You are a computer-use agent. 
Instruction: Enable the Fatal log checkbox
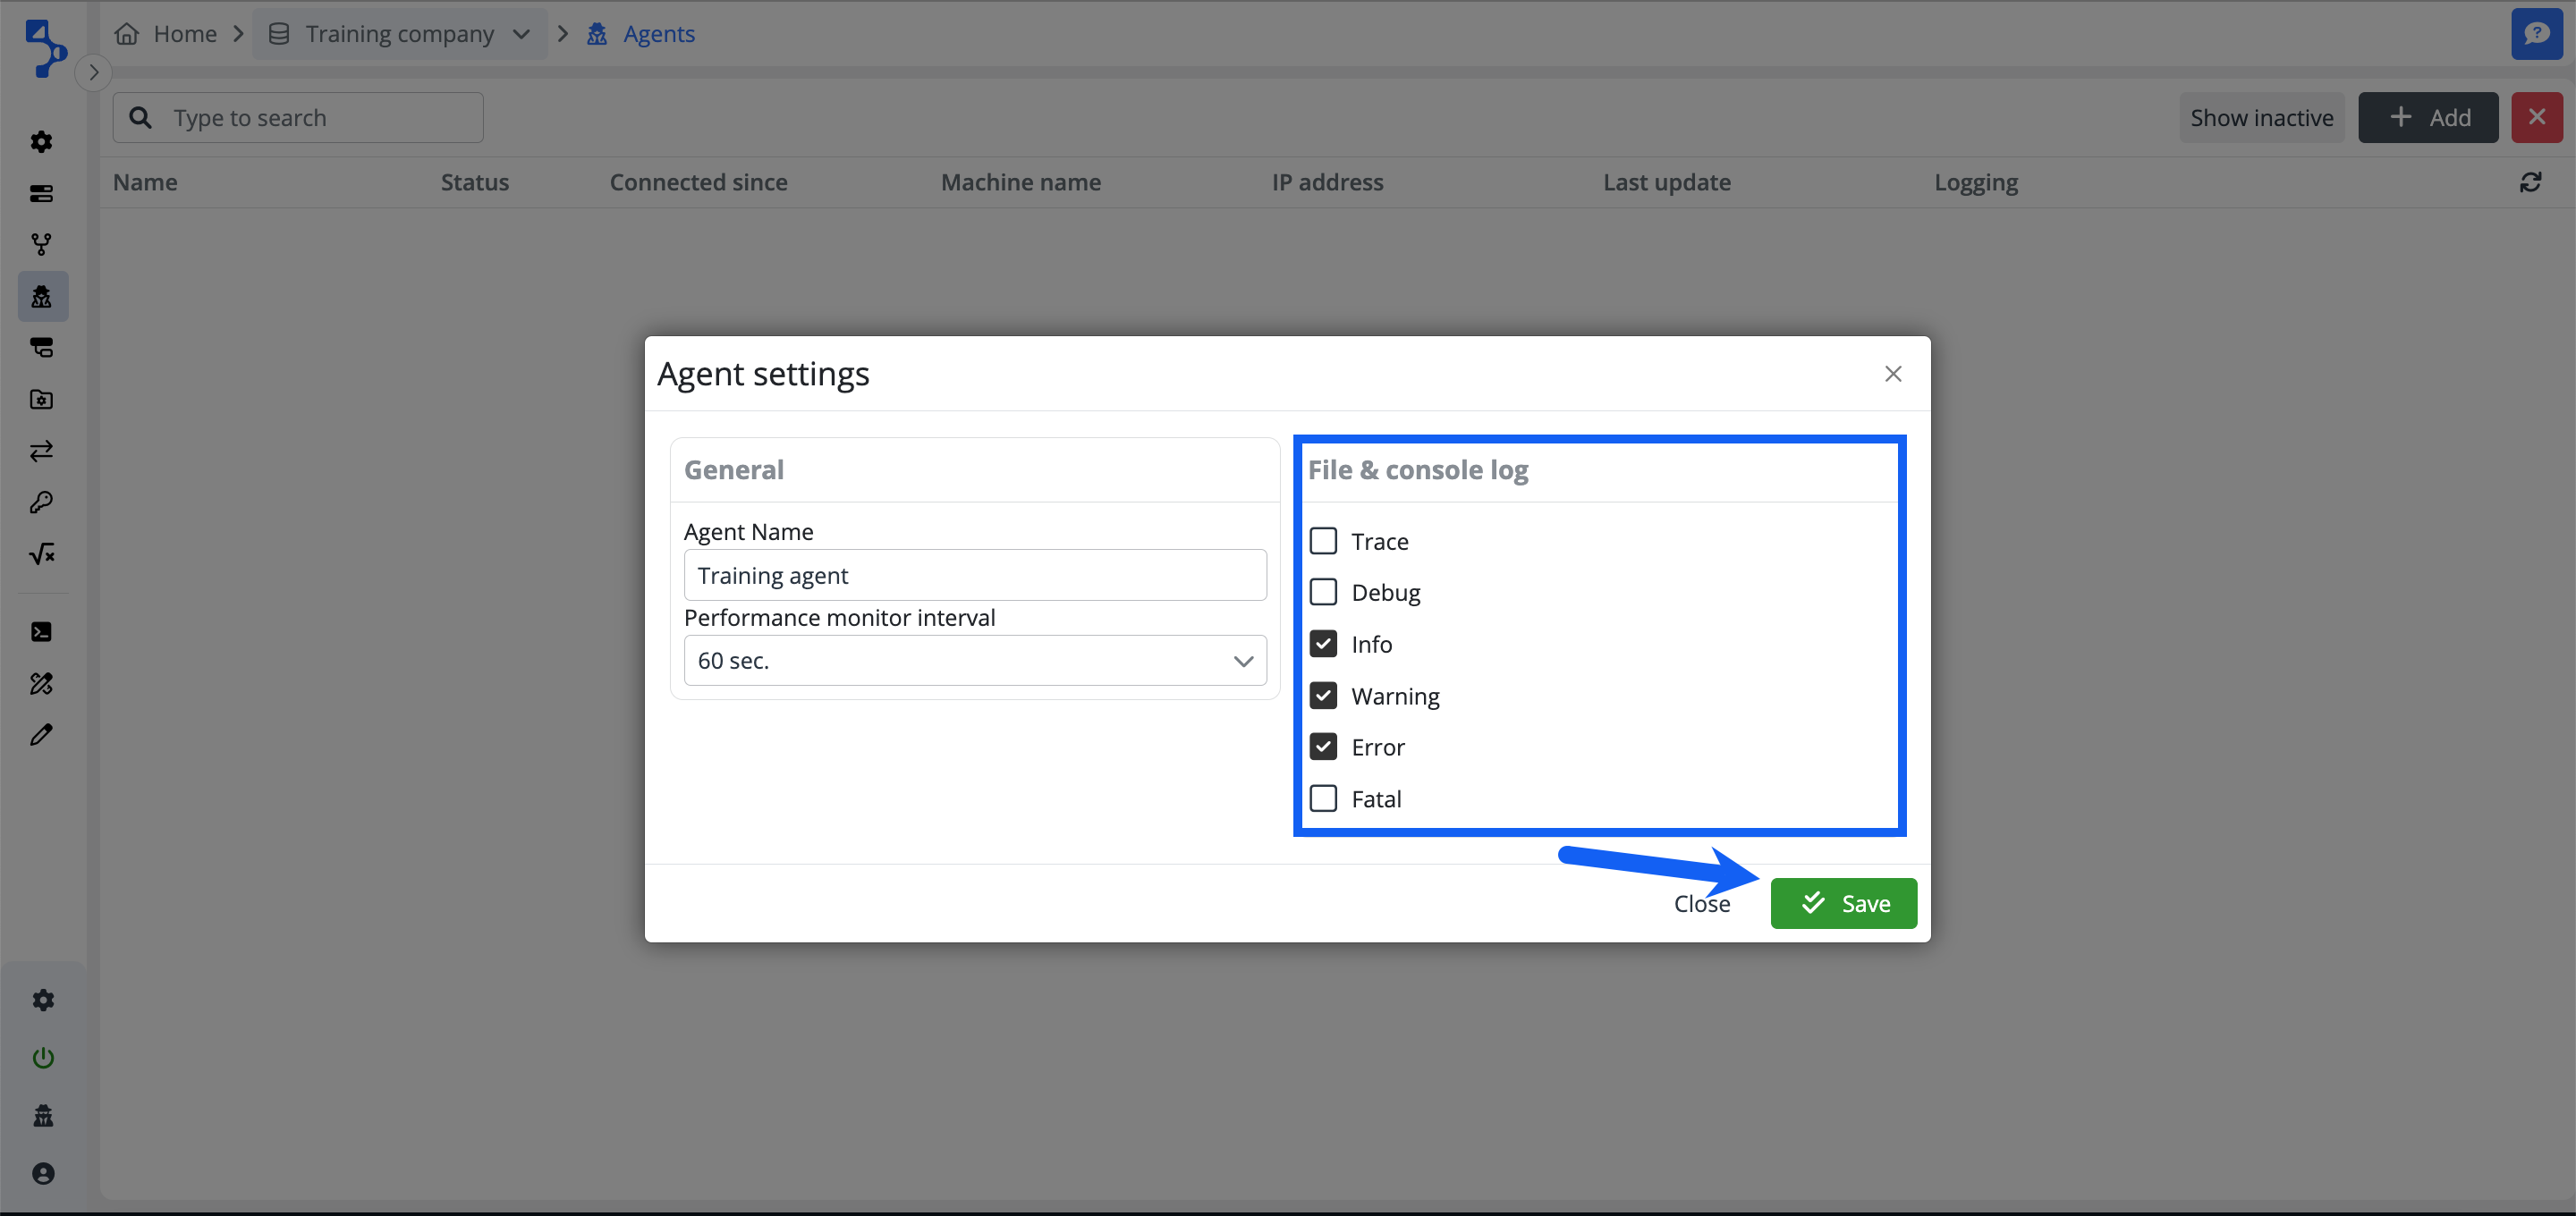pos(1323,799)
